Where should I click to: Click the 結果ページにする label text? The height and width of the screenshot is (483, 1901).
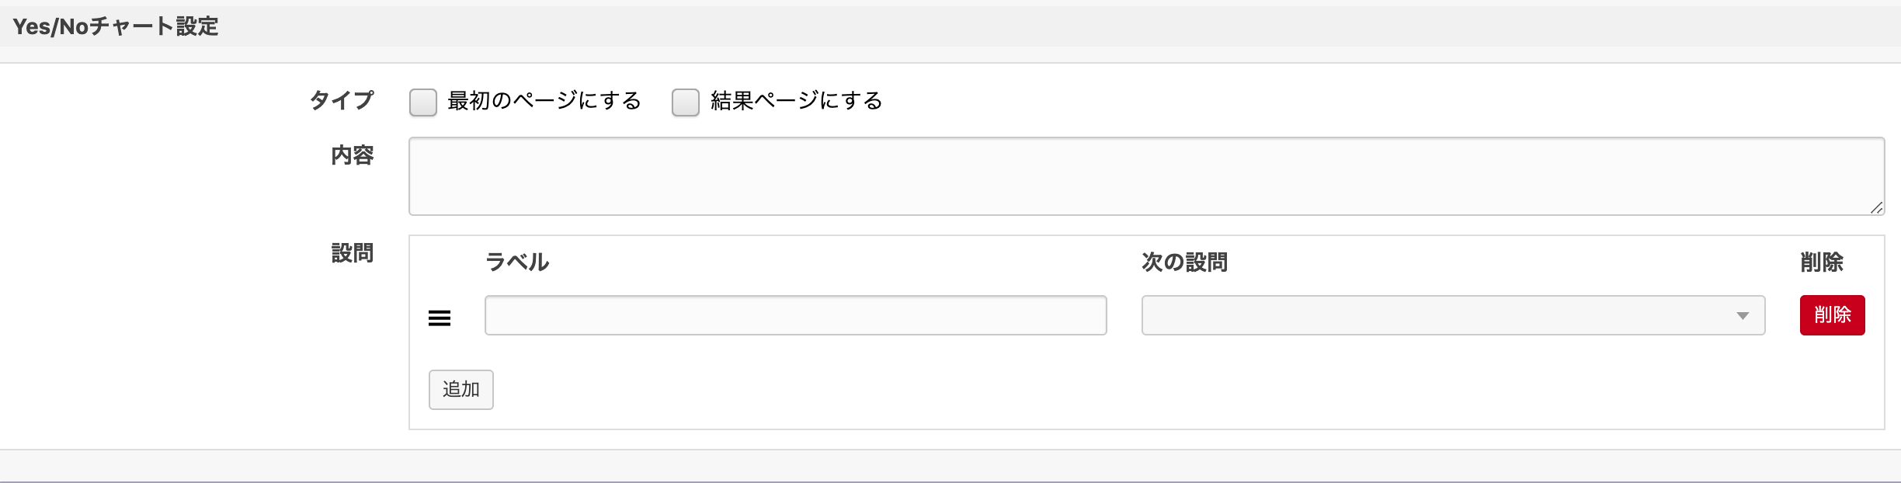pyautogui.click(x=797, y=101)
